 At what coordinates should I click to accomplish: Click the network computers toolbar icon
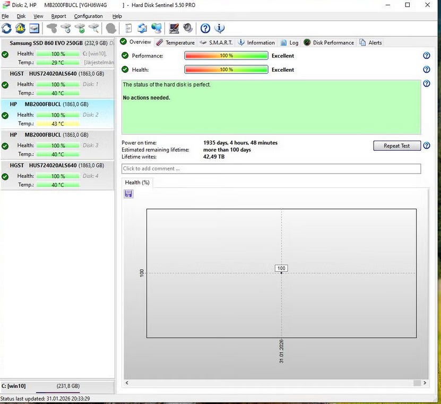coord(157,28)
